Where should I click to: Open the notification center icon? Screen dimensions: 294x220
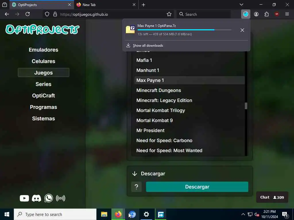click(285, 214)
